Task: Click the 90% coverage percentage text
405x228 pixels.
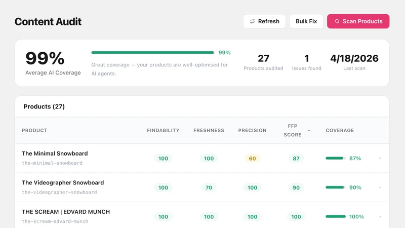Action: point(355,187)
